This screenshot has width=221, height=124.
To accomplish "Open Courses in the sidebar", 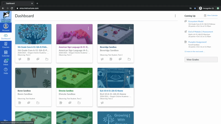I will click(x=6, y=45).
